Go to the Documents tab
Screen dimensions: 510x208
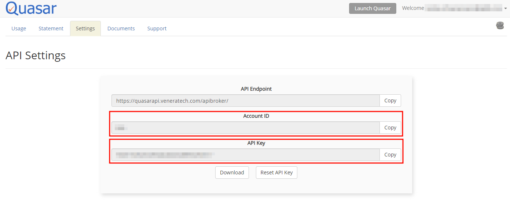(121, 29)
